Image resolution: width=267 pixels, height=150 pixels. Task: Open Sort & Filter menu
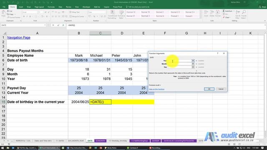pos(238,15)
